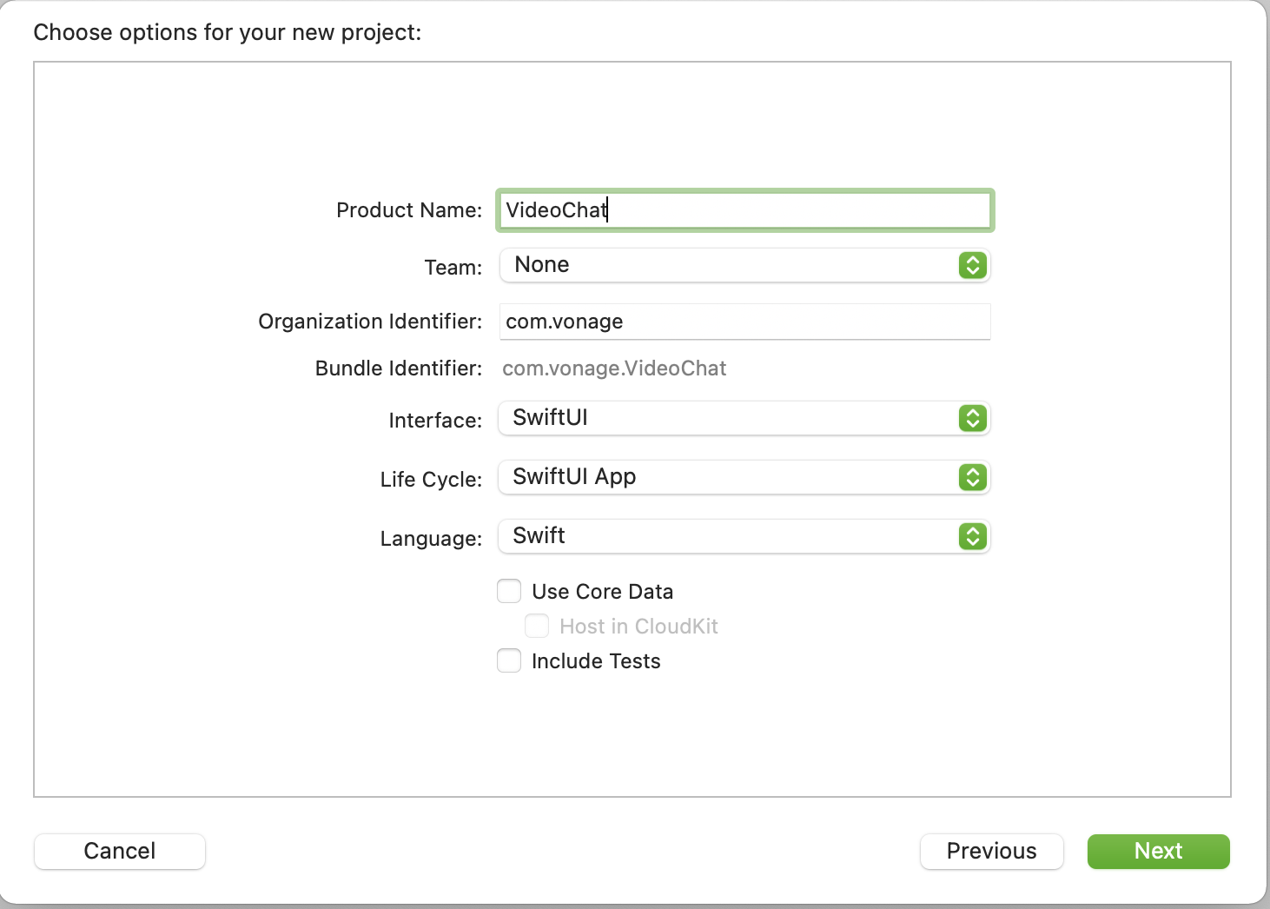Viewport: 1270px width, 909px height.
Task: Open the Language dropdown showing Swift
Action: (x=730, y=536)
